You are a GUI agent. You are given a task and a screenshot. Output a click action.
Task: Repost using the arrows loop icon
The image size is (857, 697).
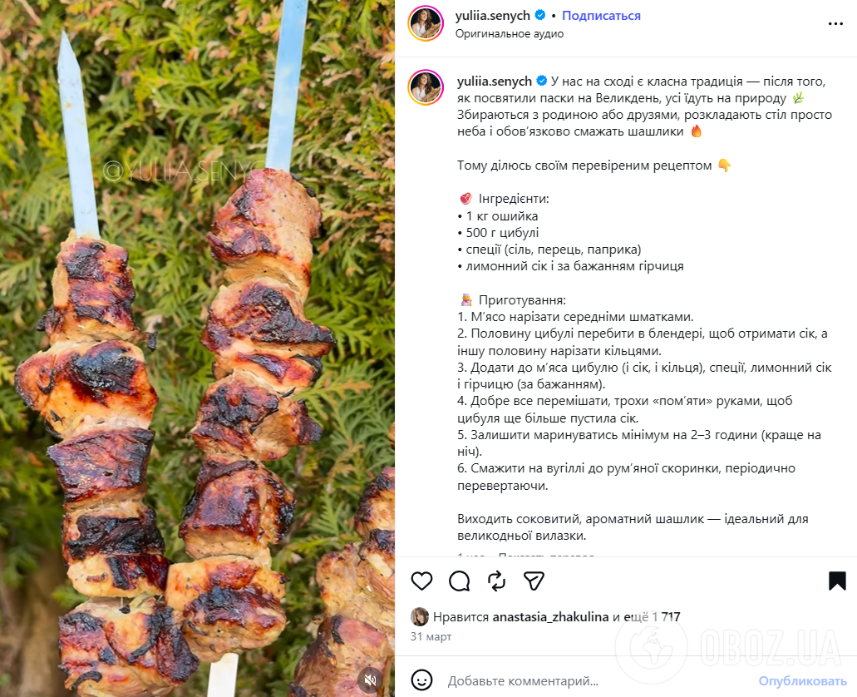pos(496,581)
